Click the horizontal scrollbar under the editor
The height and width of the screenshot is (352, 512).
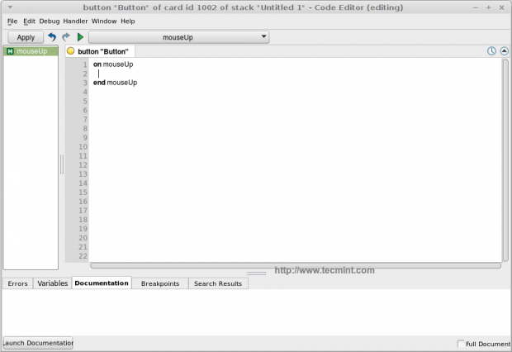coord(296,266)
